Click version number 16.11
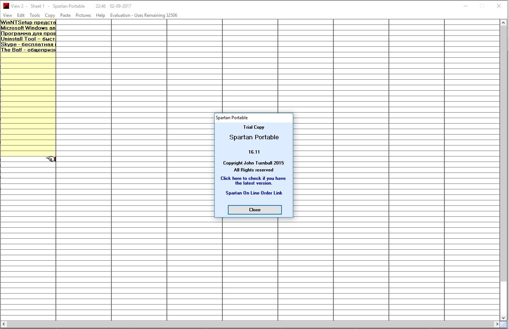Image resolution: width=509 pixels, height=329 pixels. tap(254, 152)
